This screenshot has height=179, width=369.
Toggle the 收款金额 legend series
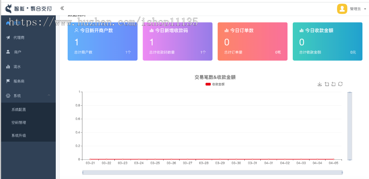[215, 84]
